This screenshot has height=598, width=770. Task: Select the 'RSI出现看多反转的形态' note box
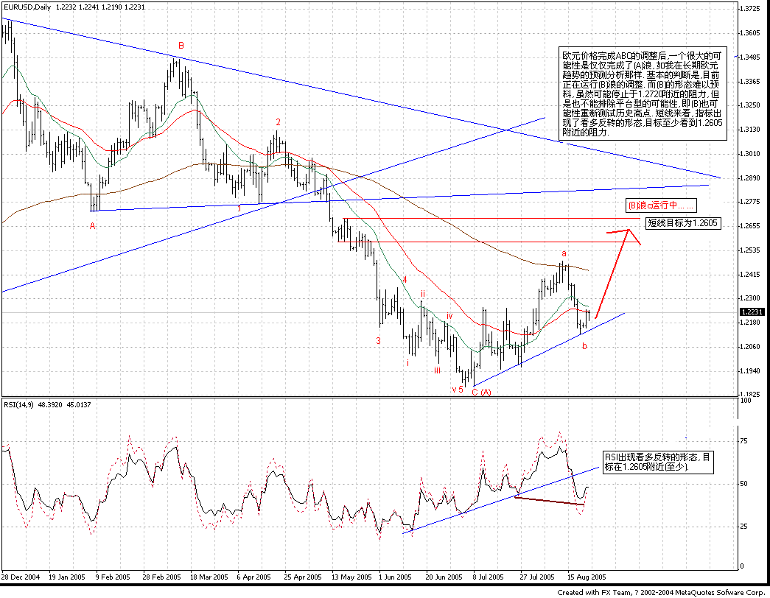click(658, 462)
